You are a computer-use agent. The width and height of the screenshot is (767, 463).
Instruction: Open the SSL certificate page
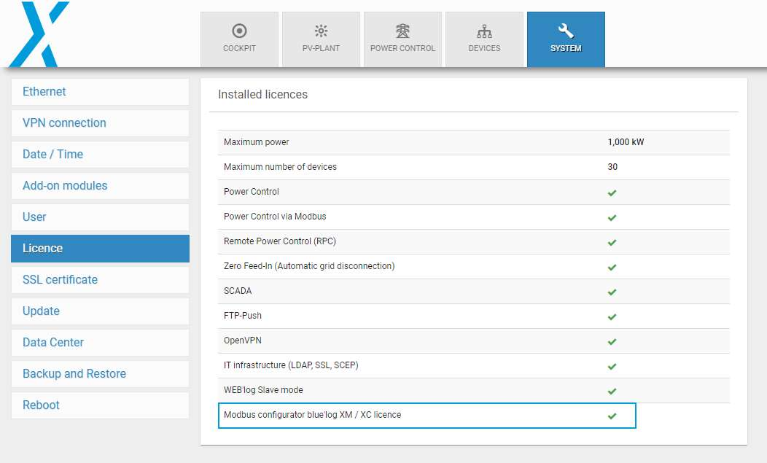(100, 280)
